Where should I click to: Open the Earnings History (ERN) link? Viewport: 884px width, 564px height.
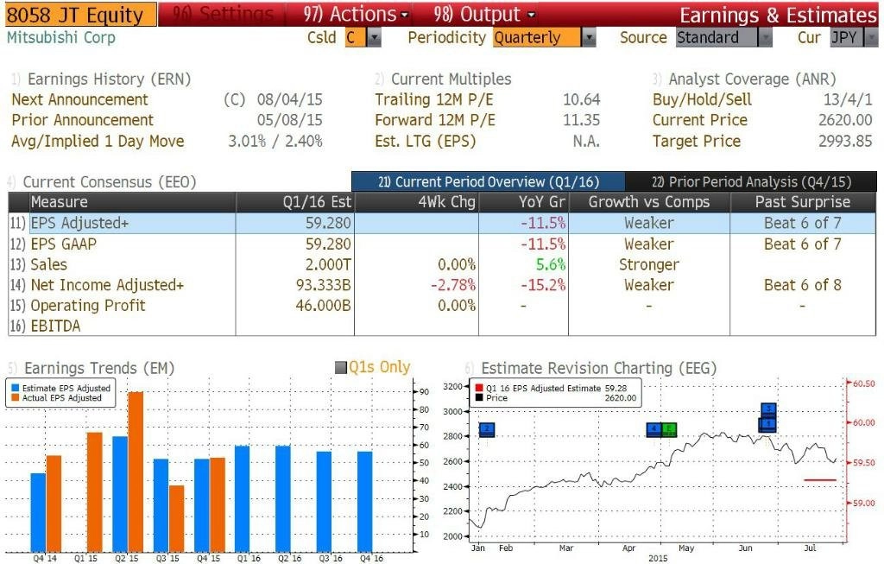(x=109, y=79)
